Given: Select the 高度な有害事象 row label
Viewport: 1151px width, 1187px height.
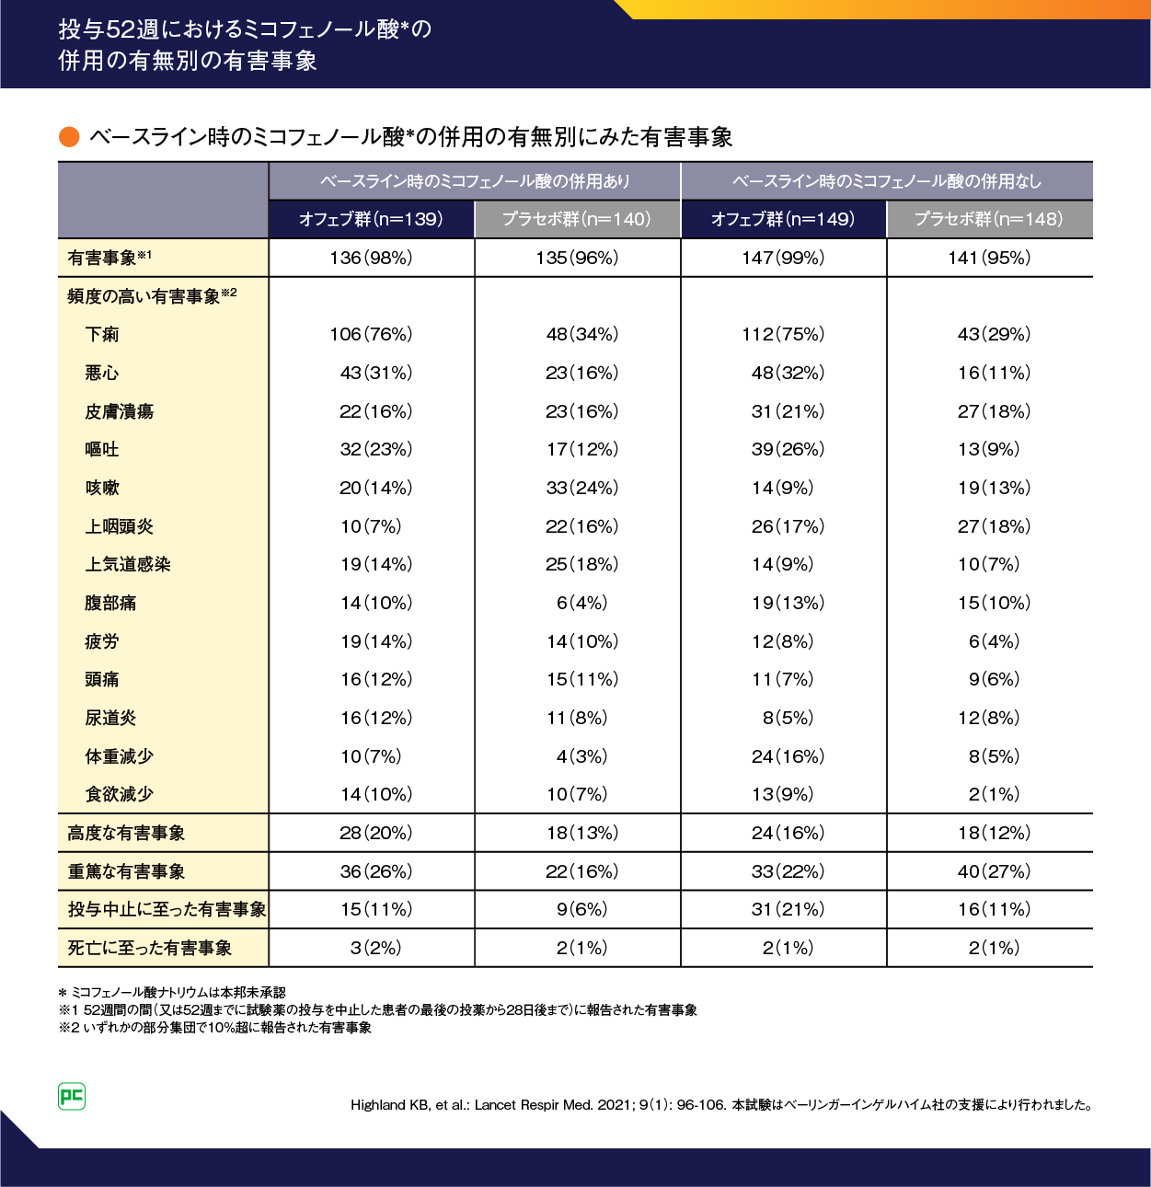Looking at the screenshot, I should (126, 833).
